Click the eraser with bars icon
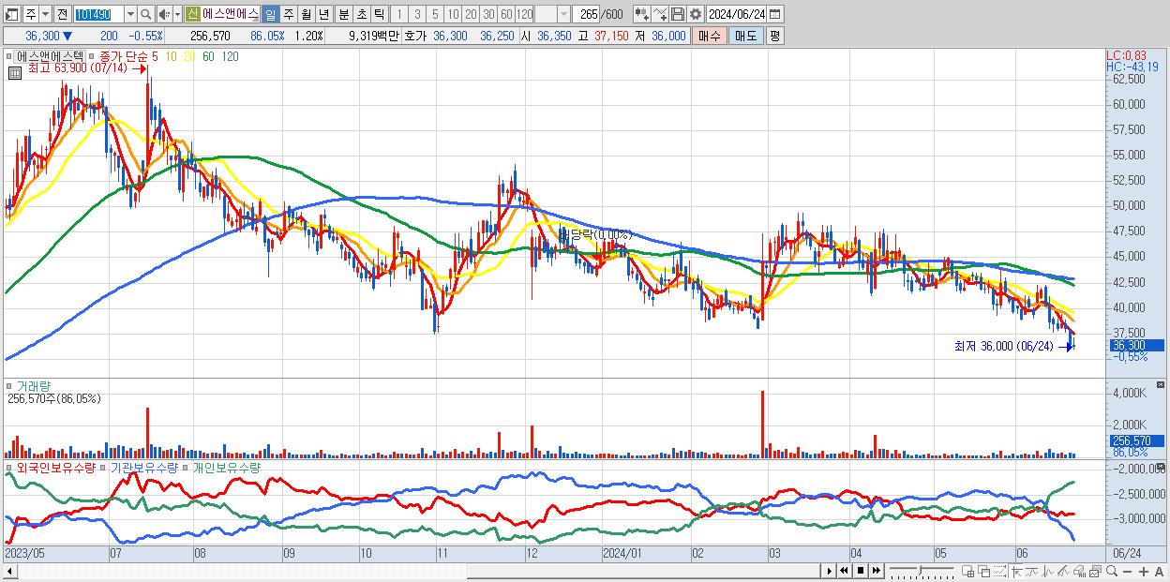 1079,571
